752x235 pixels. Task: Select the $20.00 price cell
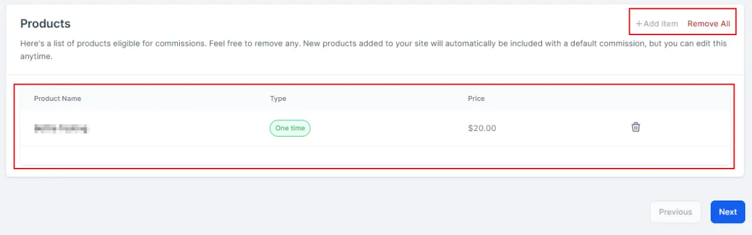(x=482, y=128)
